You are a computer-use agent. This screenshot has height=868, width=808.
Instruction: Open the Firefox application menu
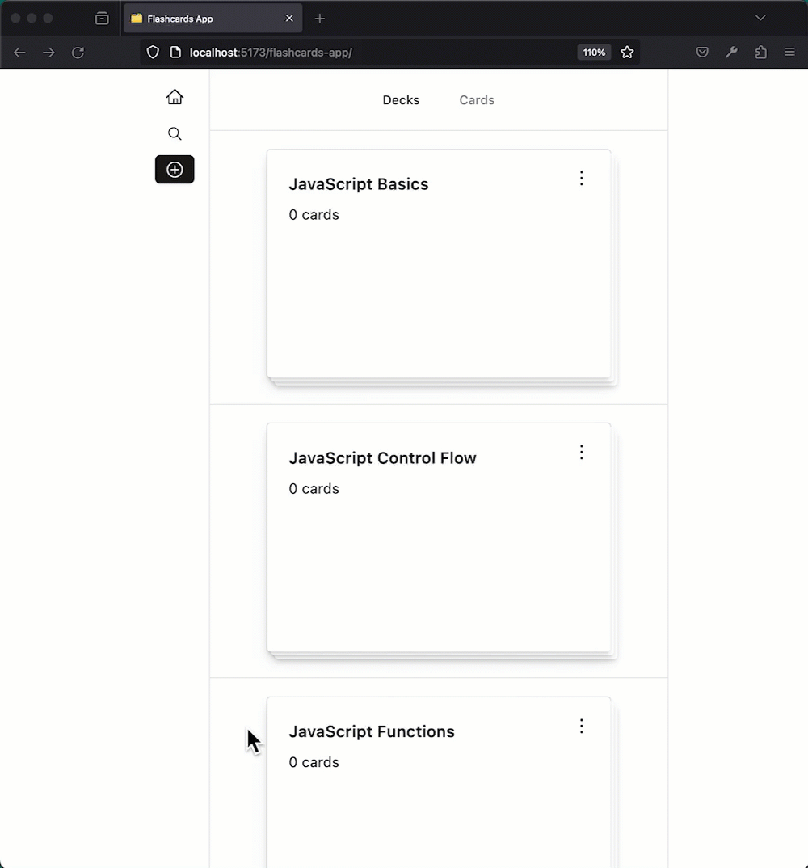coord(789,52)
